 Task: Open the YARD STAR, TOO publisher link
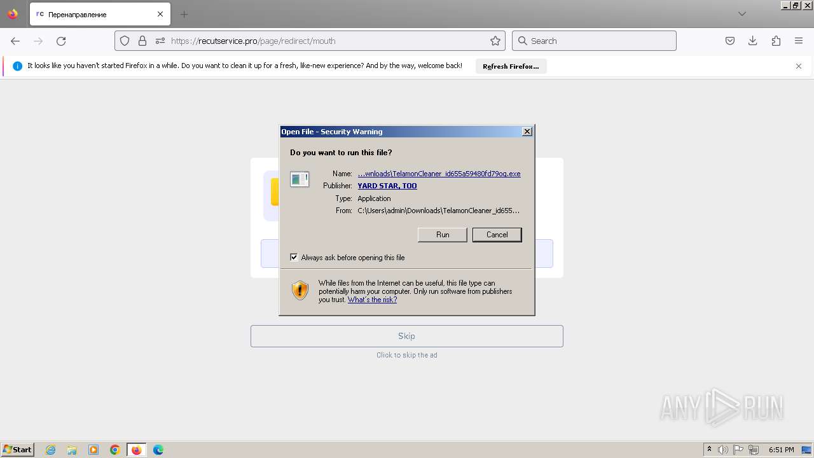point(387,186)
